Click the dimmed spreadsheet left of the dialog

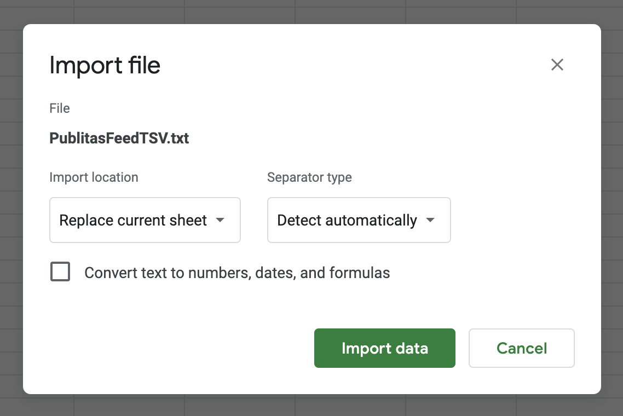click(11, 208)
